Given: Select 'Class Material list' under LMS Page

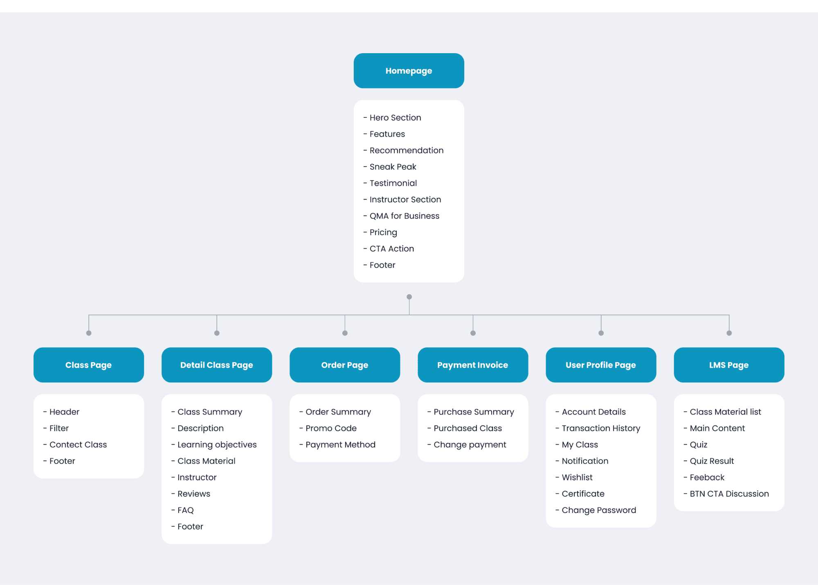Looking at the screenshot, I should coord(722,412).
